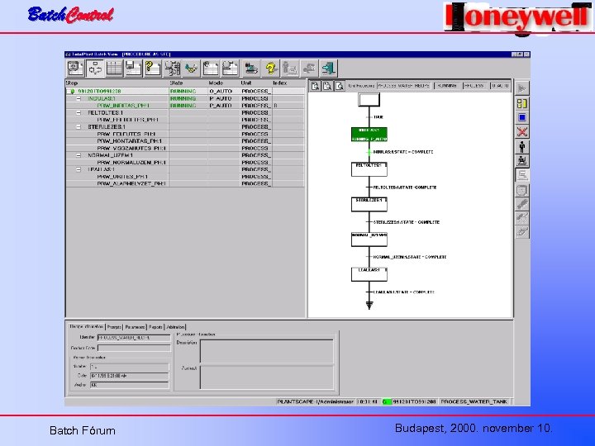Select PRW_HONTARTAS_PH:1 row in step list
This screenshot has width=595, height=446.
pyautogui.click(x=185, y=141)
